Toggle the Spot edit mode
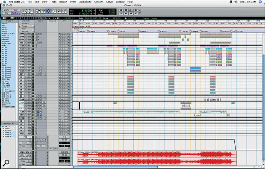Screen dimensions: 265x169 tap(16, 10)
